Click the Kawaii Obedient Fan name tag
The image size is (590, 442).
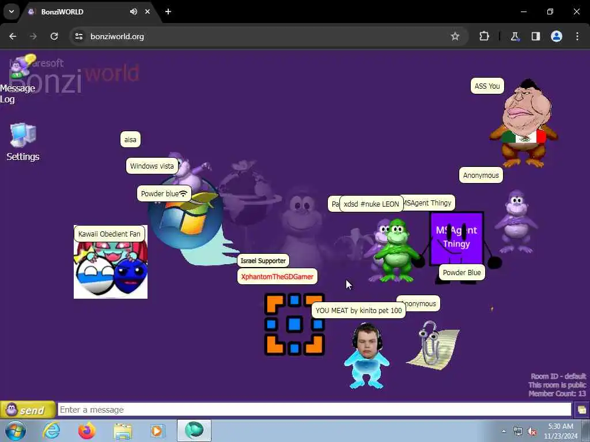pos(109,234)
